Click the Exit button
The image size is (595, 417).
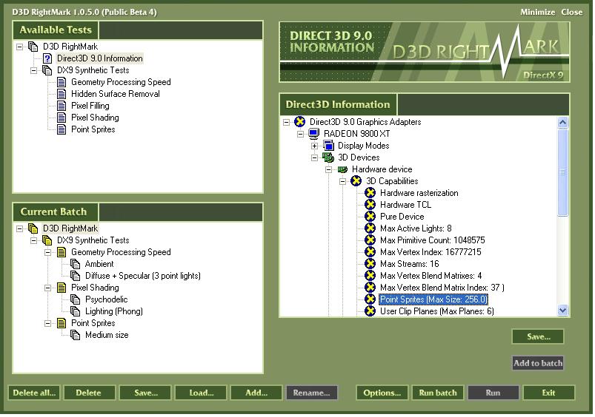point(549,393)
